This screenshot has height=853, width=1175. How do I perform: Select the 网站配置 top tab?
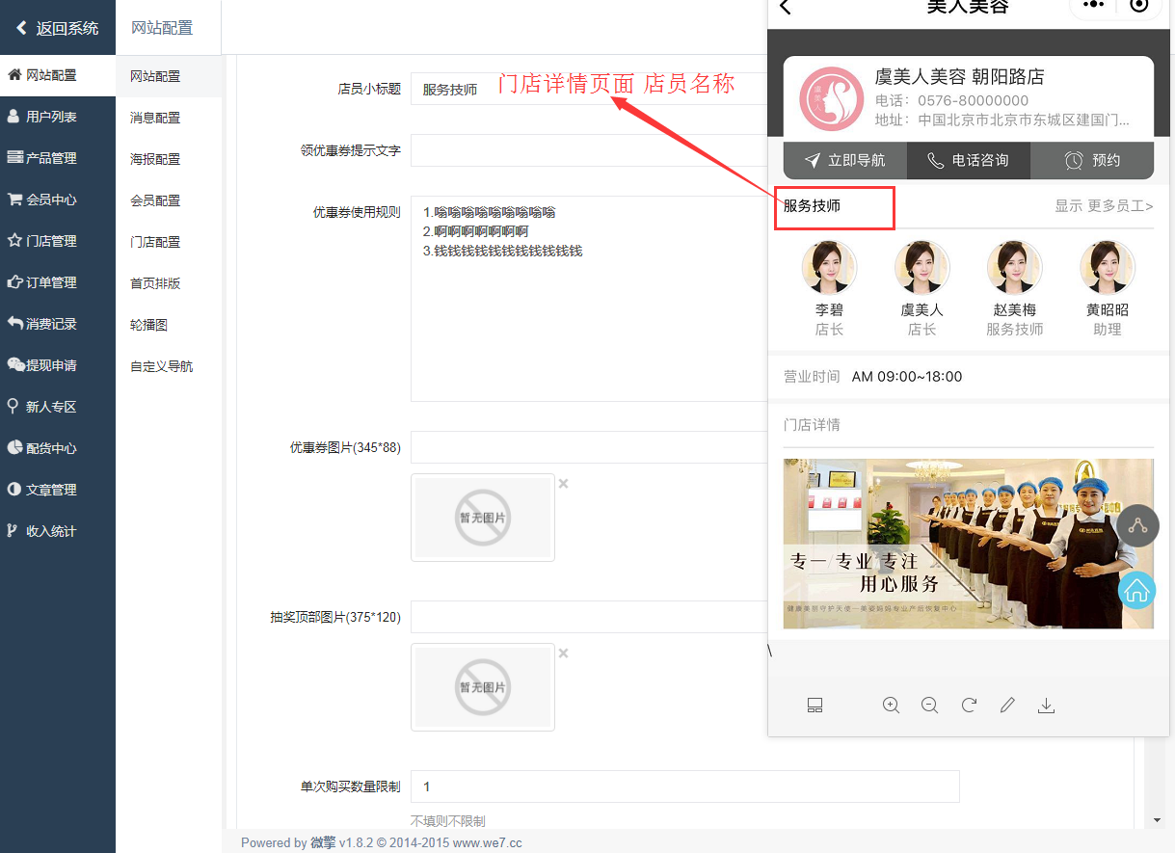(x=162, y=28)
